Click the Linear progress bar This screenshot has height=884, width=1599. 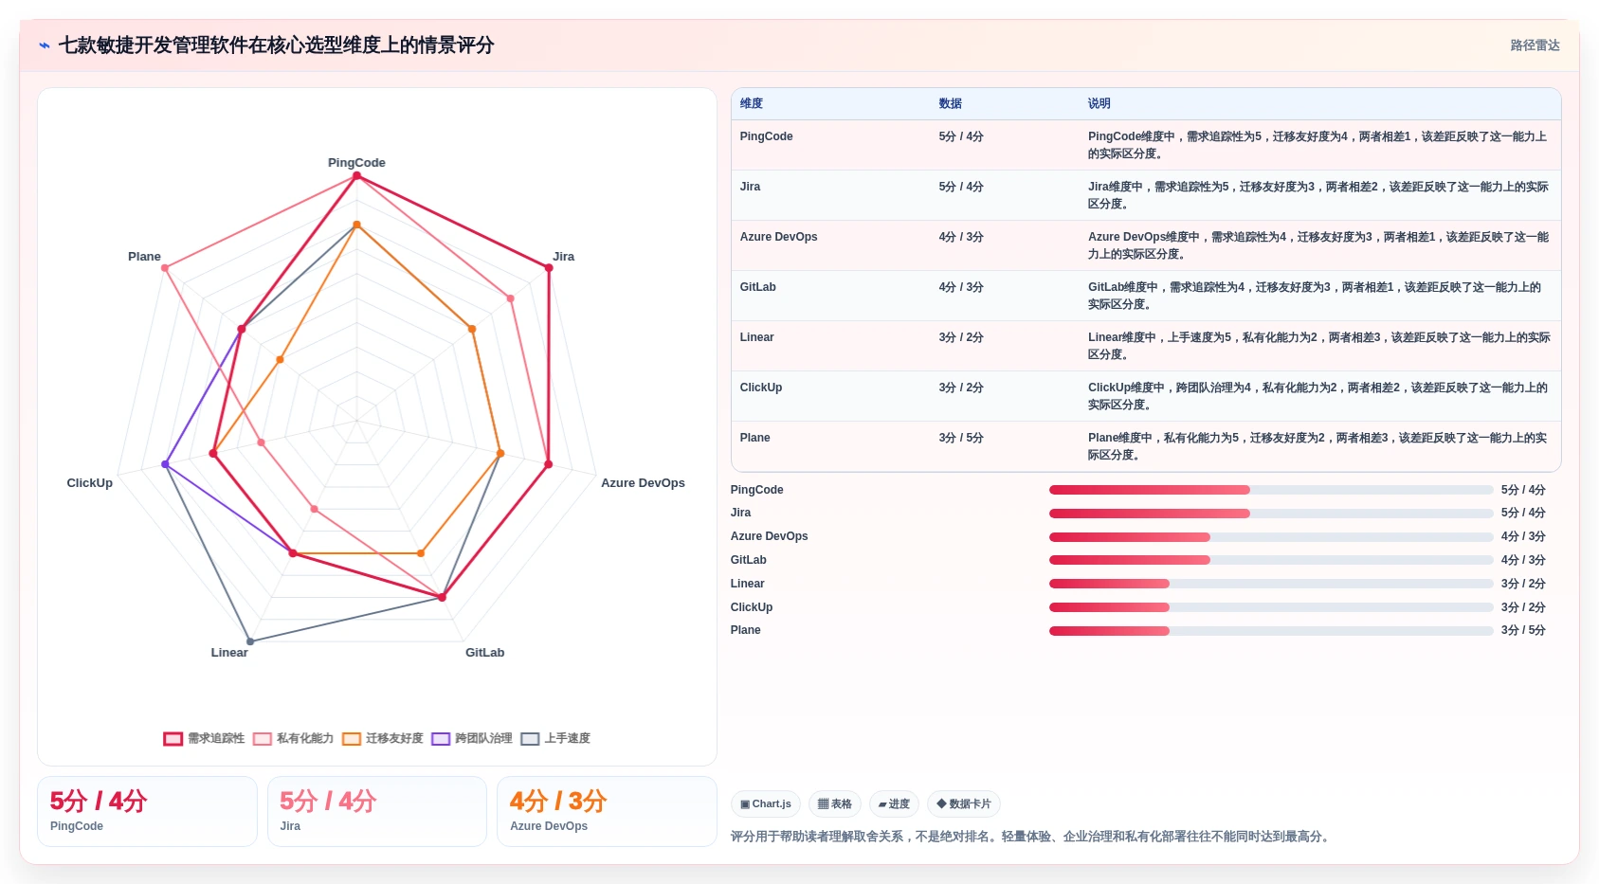[1271, 584]
